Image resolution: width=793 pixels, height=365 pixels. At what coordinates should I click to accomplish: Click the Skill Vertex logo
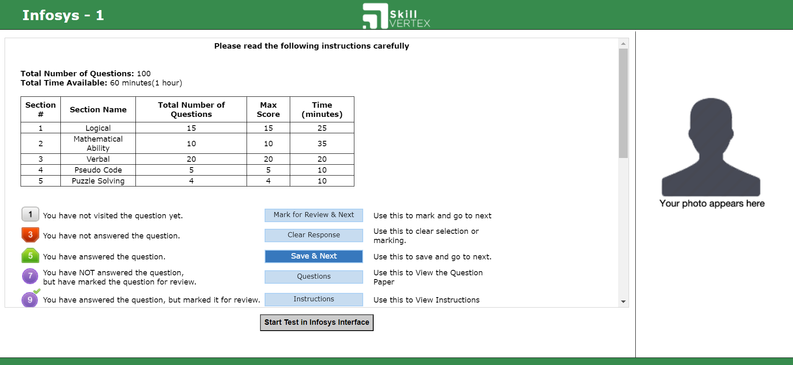pyautogui.click(x=396, y=16)
